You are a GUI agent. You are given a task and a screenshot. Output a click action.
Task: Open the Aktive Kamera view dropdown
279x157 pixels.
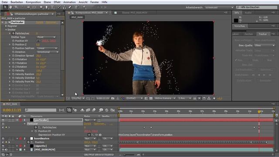pos(165,98)
